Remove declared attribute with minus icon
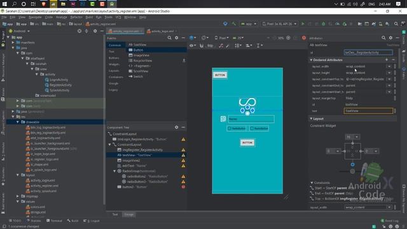 393,60
